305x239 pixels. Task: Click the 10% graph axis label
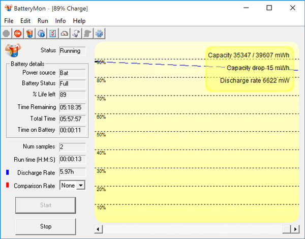[101, 207]
